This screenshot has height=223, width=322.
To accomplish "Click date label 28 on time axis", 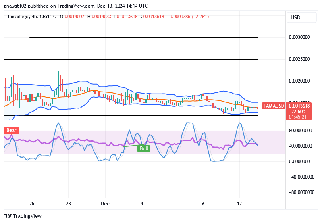I will (x=68, y=204).
